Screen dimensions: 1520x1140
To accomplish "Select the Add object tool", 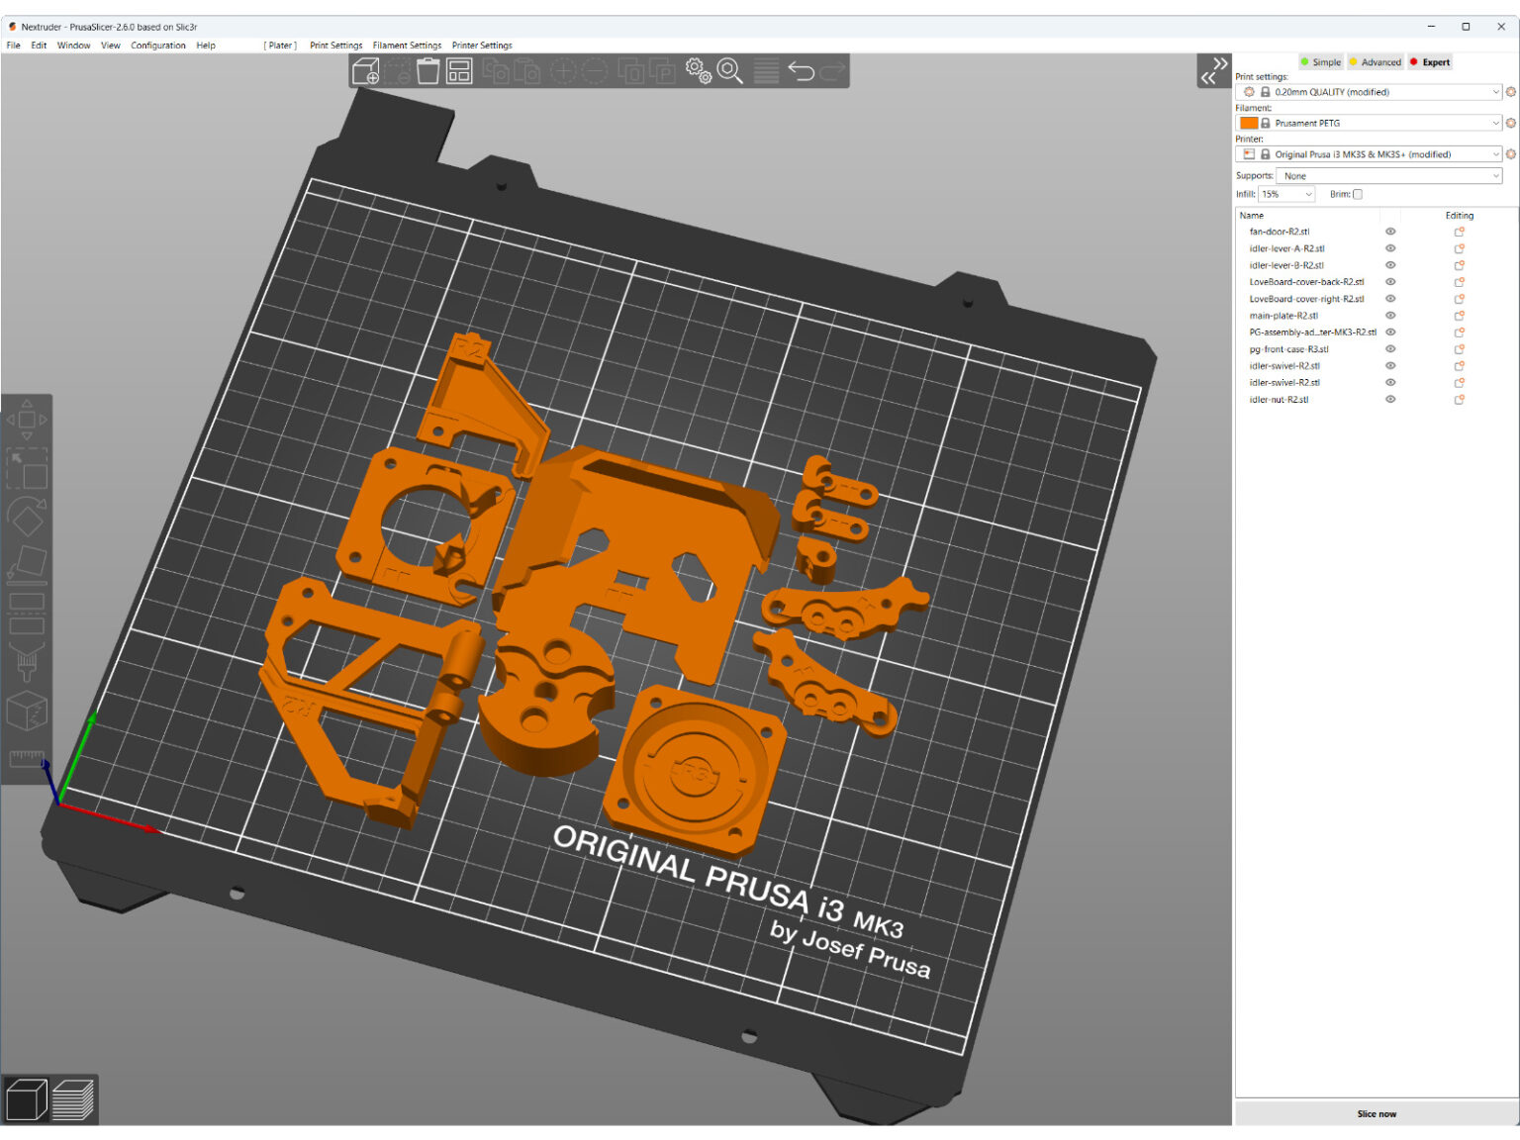I will tap(366, 70).
